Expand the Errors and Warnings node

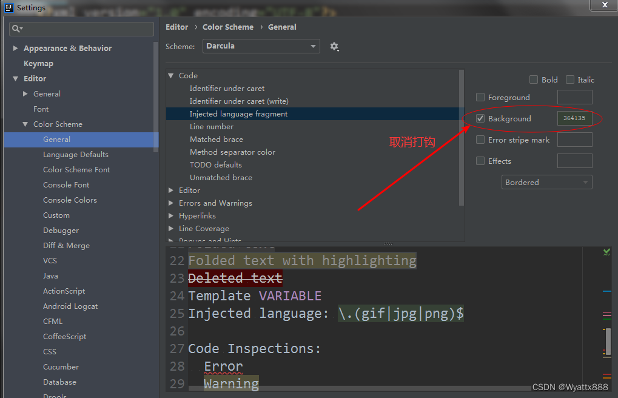click(x=170, y=203)
